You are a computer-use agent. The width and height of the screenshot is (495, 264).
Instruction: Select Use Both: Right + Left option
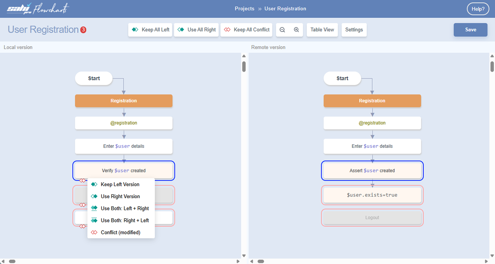pos(125,220)
